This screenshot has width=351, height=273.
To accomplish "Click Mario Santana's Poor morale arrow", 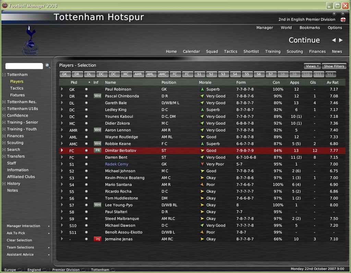I will (x=202, y=185).
